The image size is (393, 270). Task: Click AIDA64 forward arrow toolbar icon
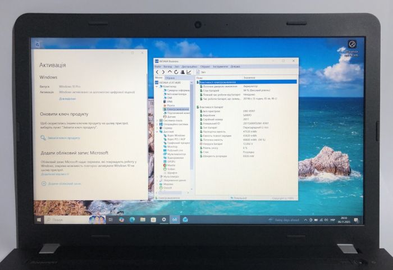(x=163, y=72)
